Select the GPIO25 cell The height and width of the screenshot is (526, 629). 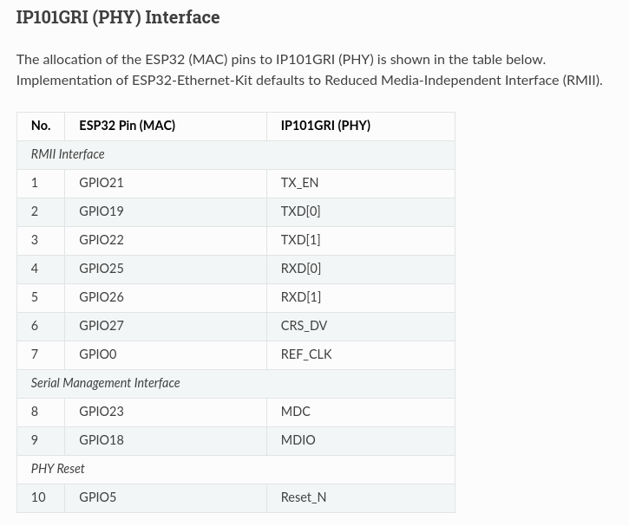tap(165, 269)
